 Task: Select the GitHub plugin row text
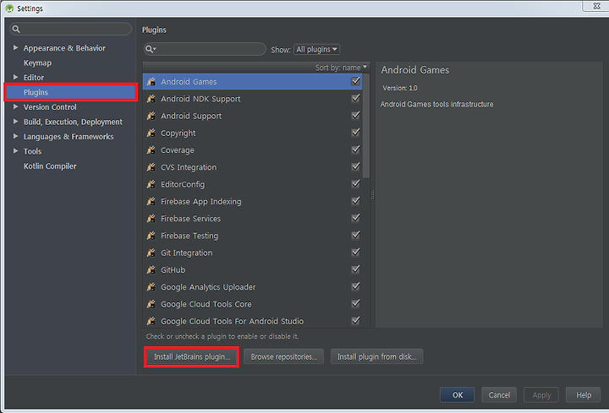pos(173,270)
